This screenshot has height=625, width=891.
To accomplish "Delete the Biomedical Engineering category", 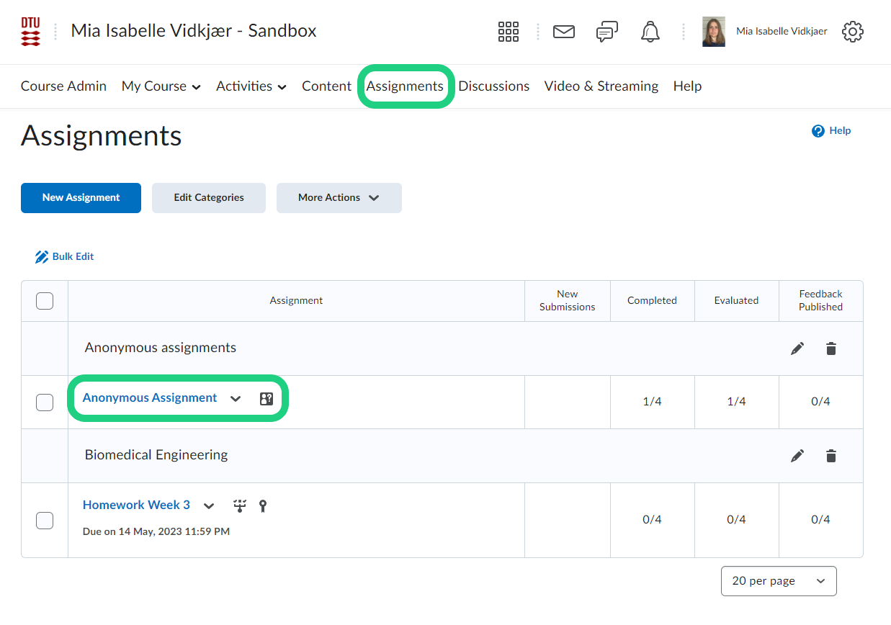I will point(831,456).
